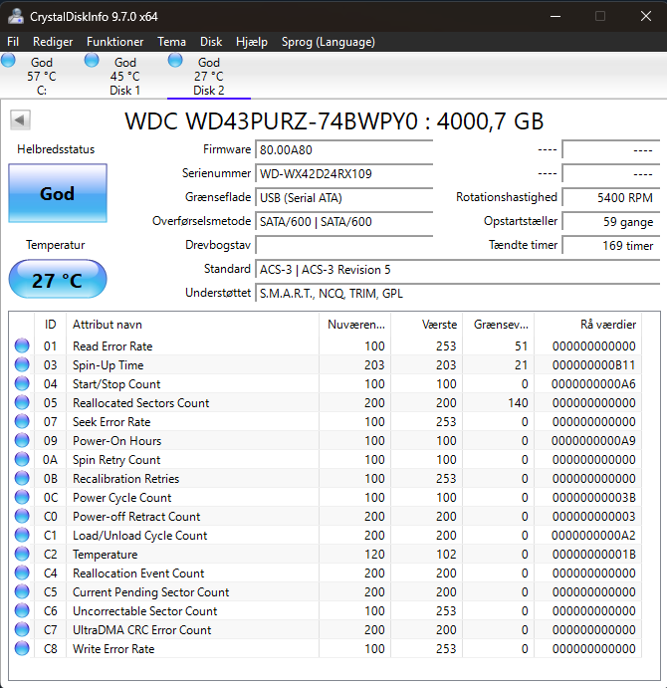This screenshot has height=688, width=667.
Task: Open the Fil menu
Action: click(13, 42)
